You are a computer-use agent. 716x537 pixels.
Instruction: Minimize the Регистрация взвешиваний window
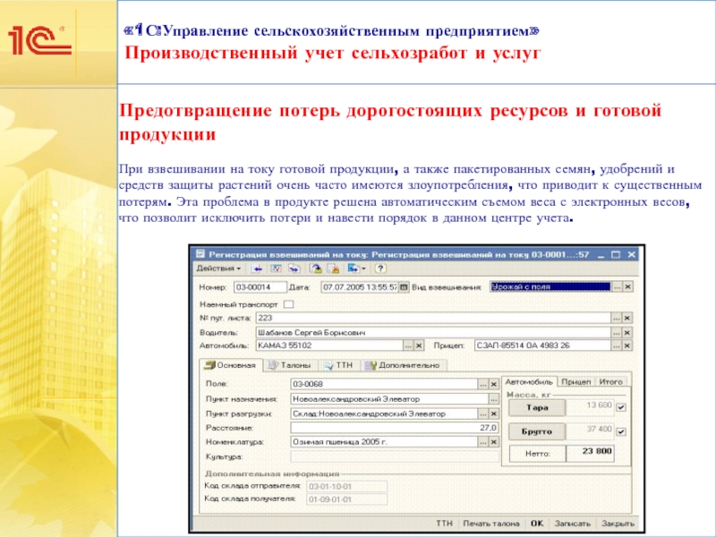(601, 255)
